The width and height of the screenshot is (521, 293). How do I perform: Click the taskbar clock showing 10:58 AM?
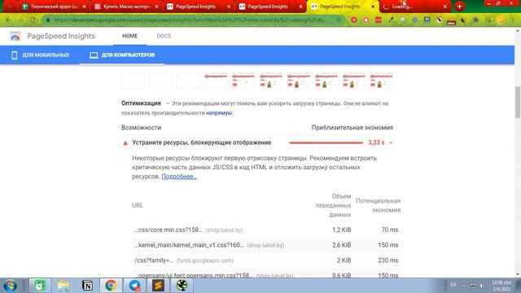501,286
